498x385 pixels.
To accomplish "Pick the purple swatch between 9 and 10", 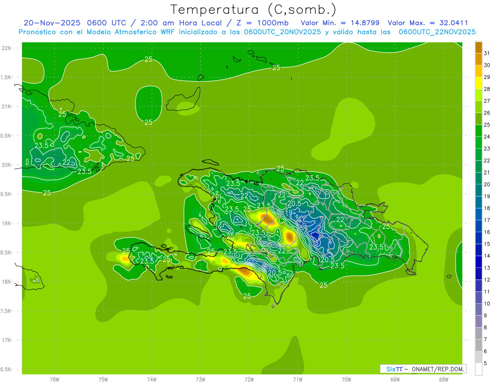I will [478, 309].
